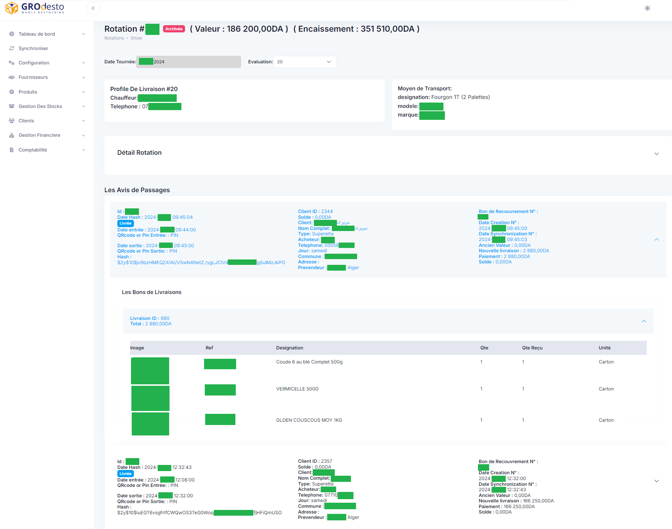
Task: Expand Gestion Financiere chevron arrow
Action: click(84, 135)
